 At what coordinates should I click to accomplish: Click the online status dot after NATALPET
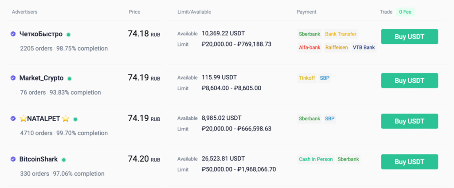click(75, 119)
